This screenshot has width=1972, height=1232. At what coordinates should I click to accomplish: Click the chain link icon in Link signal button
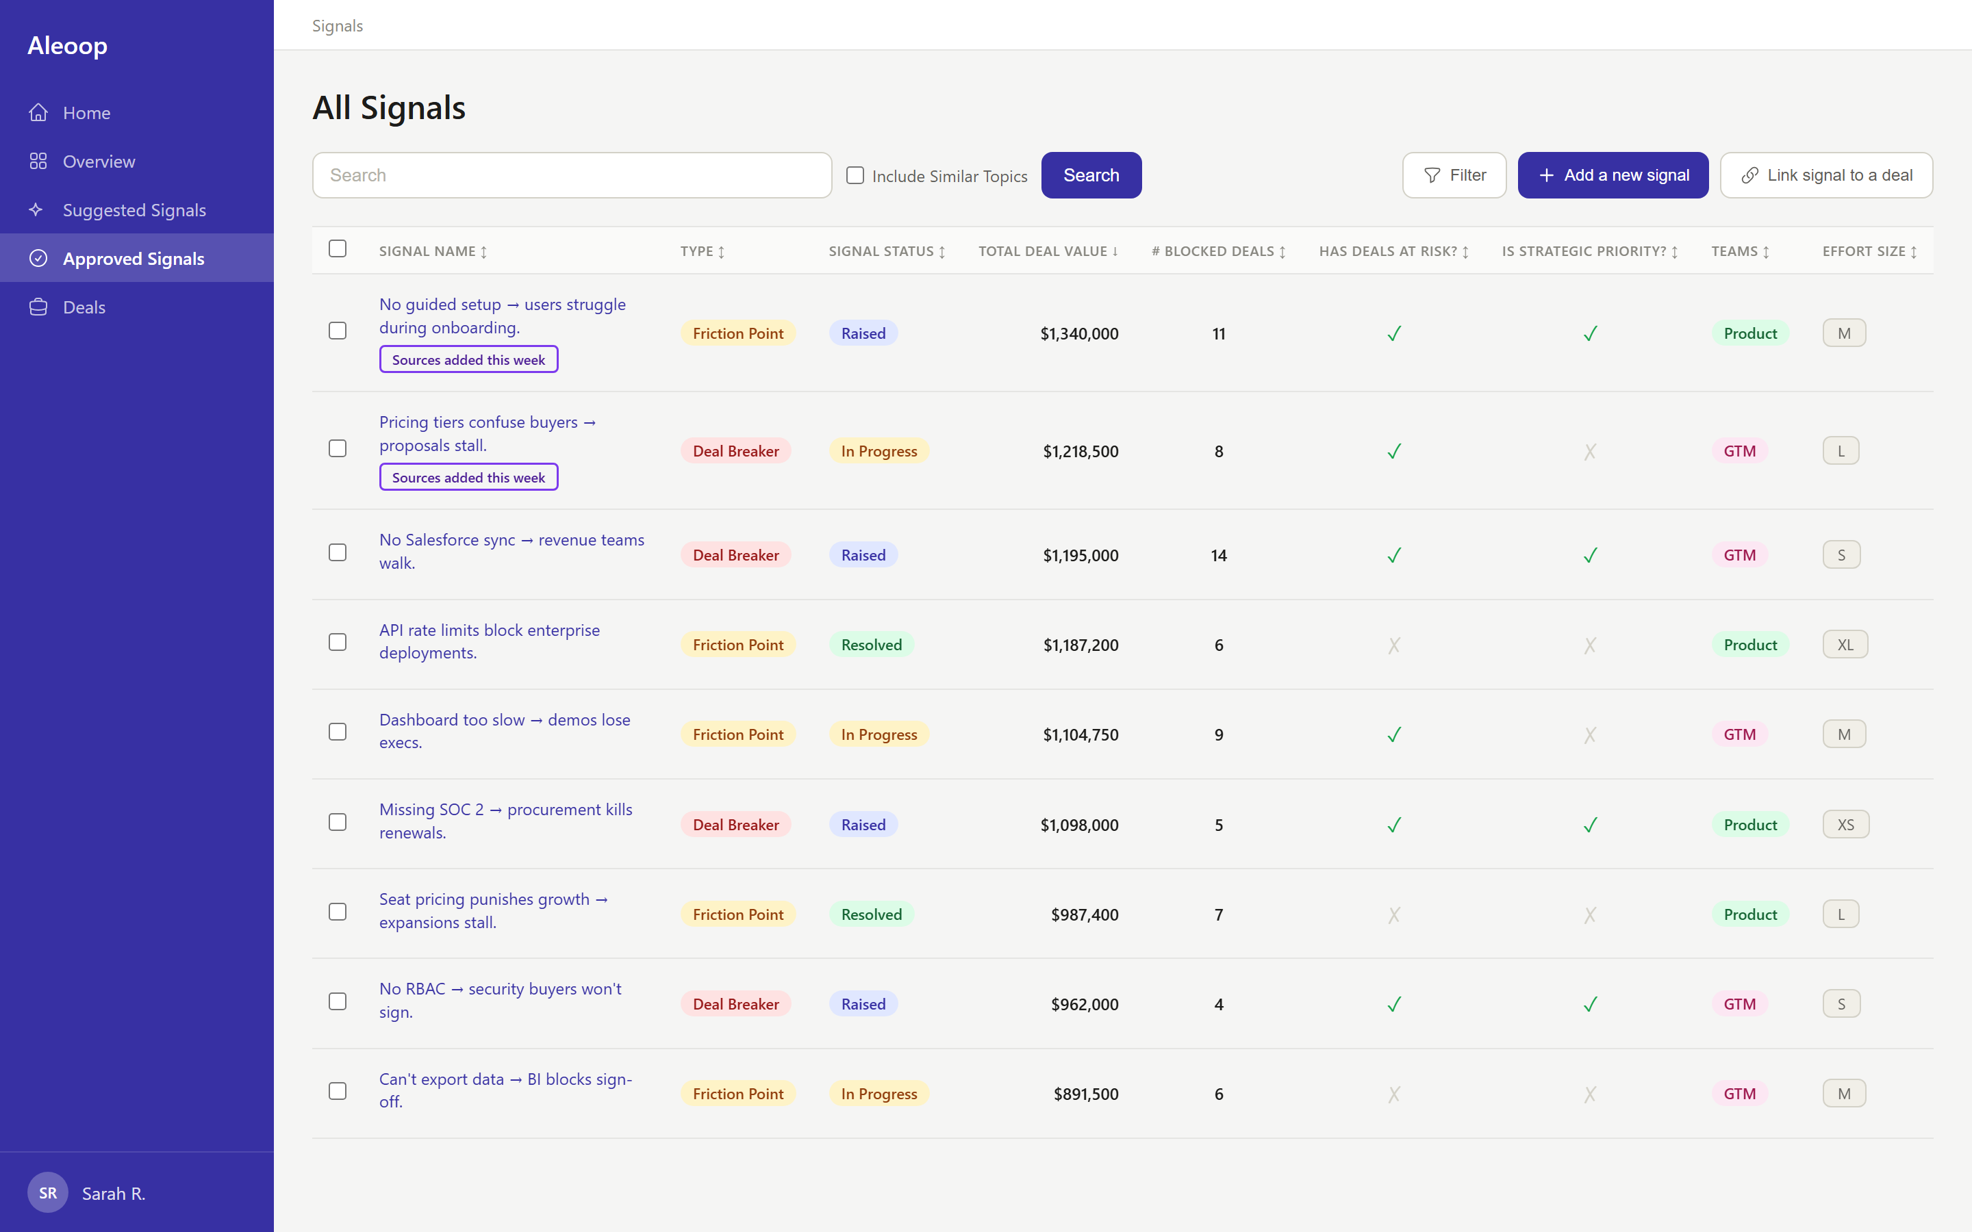[x=1749, y=175]
